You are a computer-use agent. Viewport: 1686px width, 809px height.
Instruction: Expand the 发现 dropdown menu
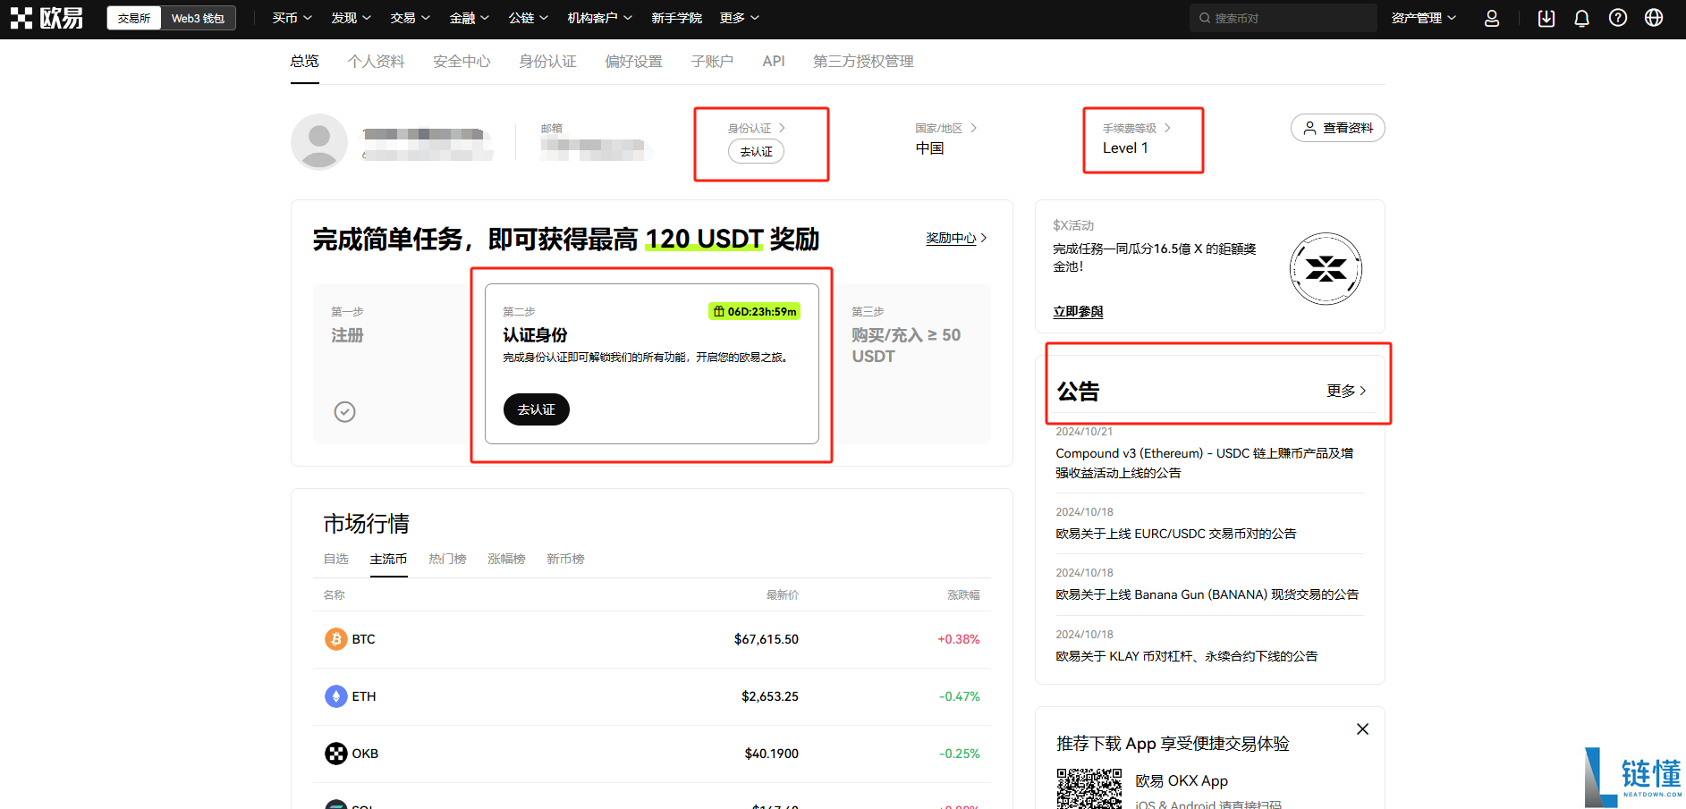[352, 18]
